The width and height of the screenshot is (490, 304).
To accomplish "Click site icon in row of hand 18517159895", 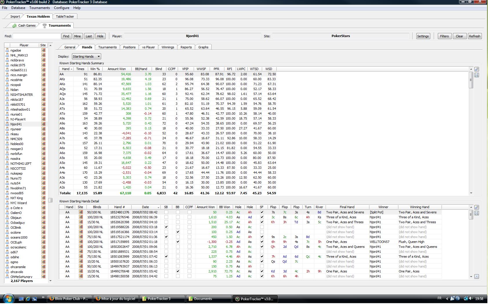I will [81, 242].
